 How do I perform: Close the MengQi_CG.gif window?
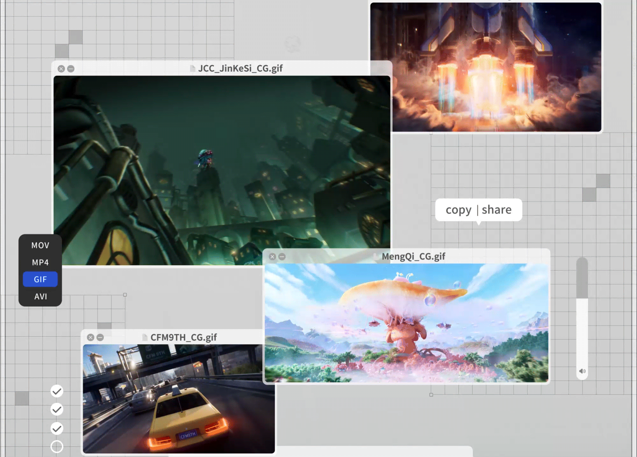click(x=272, y=257)
